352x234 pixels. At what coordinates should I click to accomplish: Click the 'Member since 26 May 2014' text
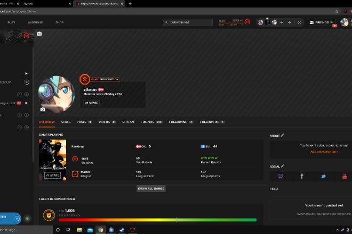pos(102,94)
